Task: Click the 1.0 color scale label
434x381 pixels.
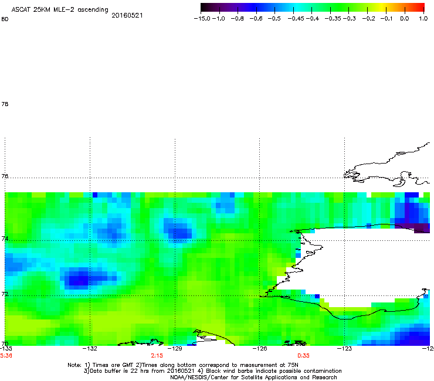Action: pyautogui.click(x=423, y=19)
